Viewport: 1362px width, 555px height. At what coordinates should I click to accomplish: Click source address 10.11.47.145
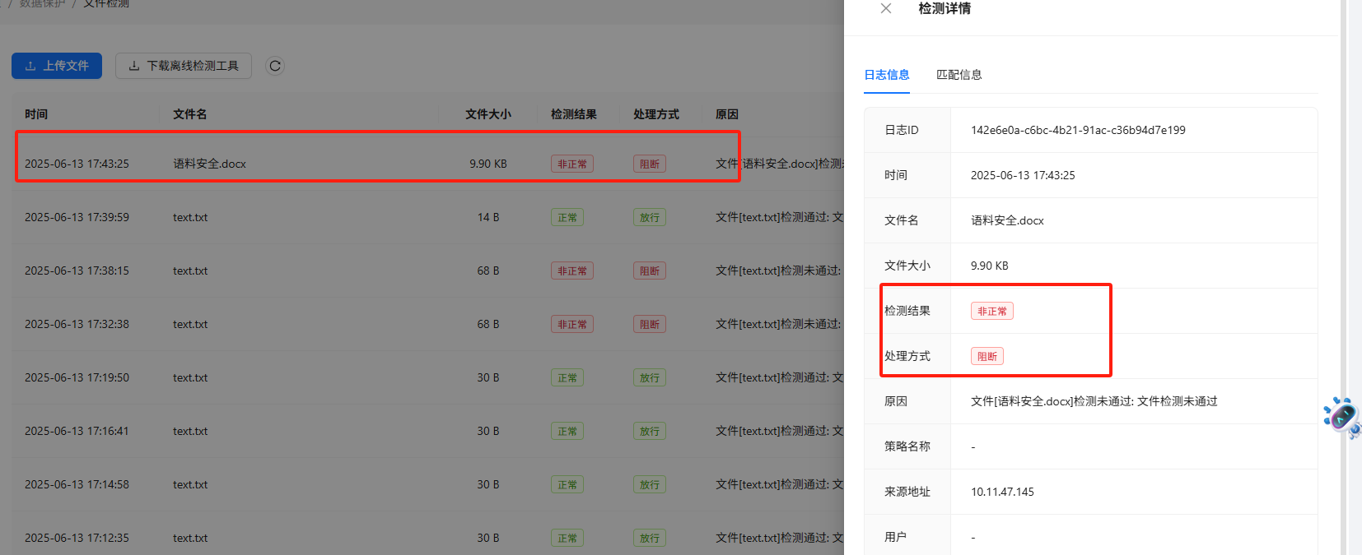[x=1002, y=492]
